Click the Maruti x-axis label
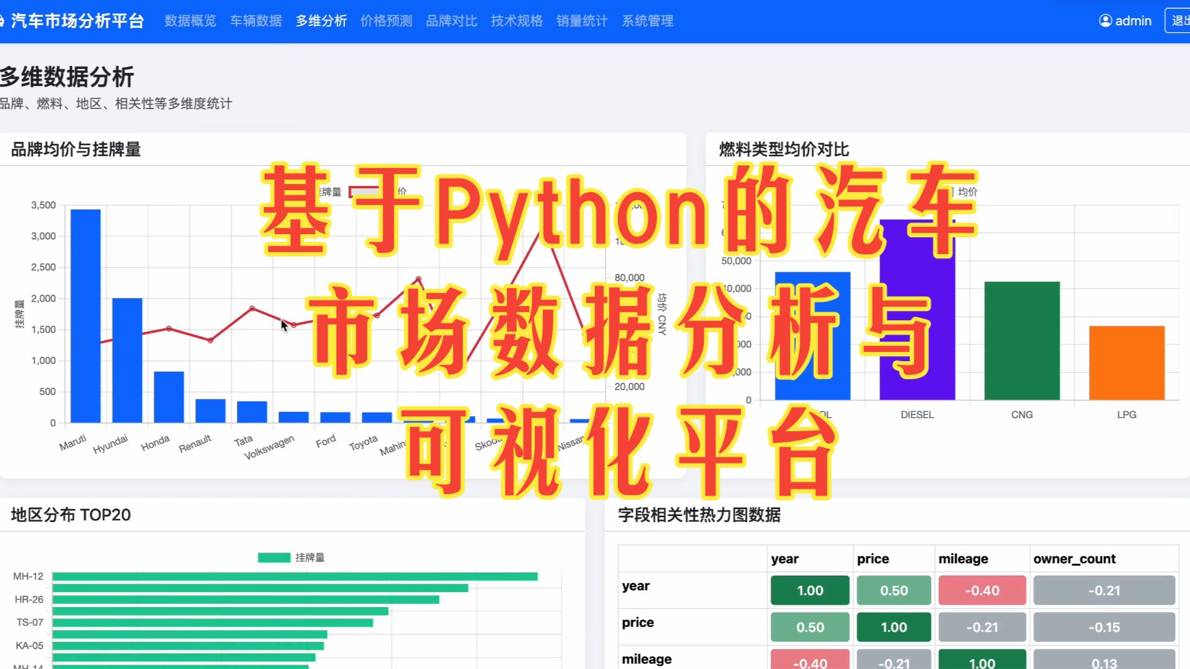Screen dimensions: 1190x669 click(73, 442)
